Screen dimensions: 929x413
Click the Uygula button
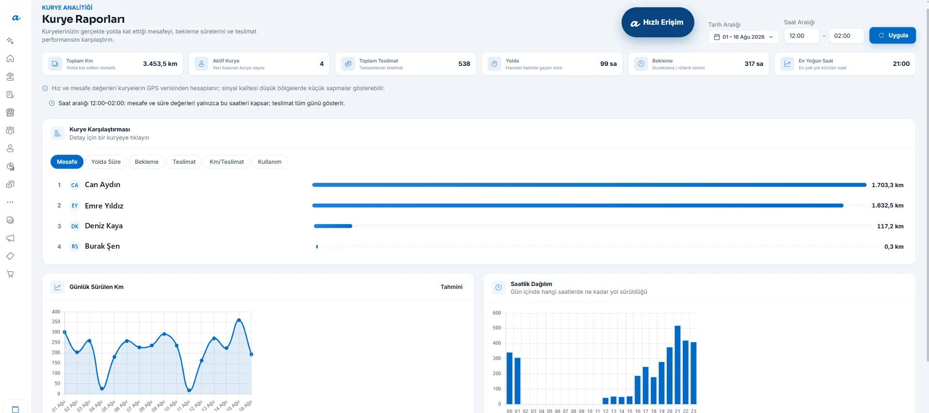click(892, 35)
